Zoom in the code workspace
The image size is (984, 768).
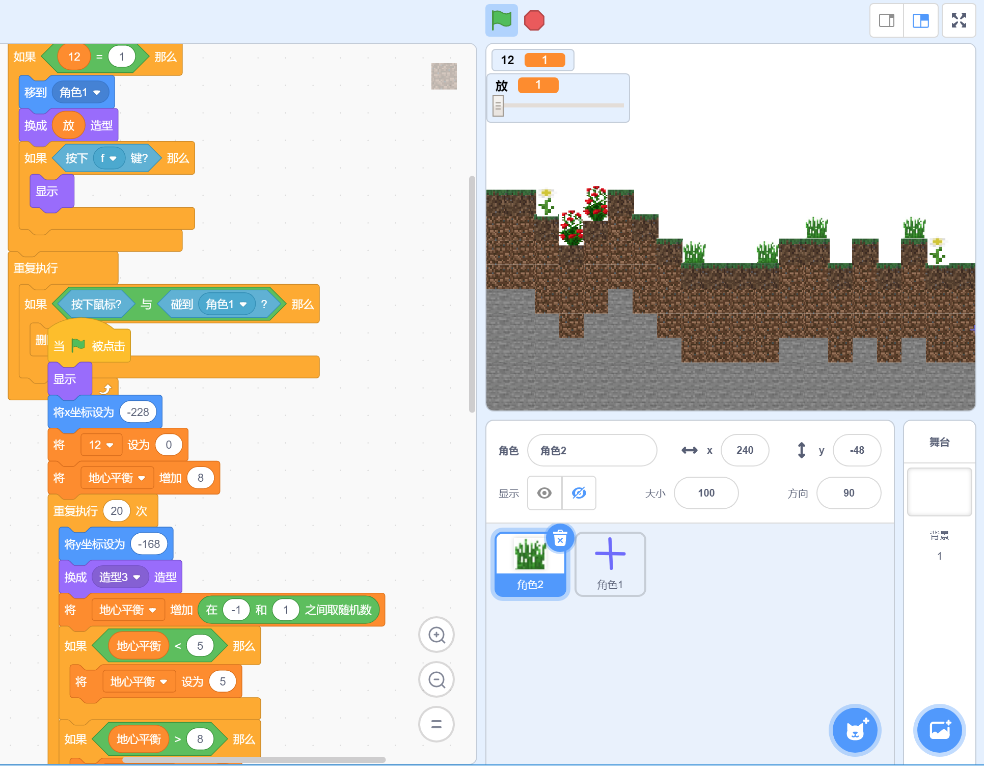click(436, 635)
